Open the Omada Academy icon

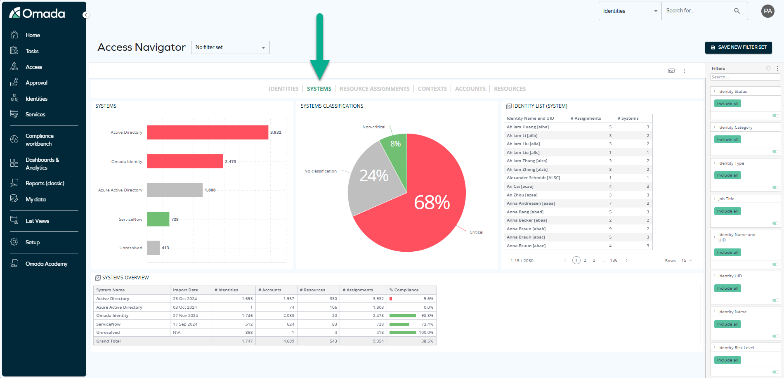coord(14,263)
